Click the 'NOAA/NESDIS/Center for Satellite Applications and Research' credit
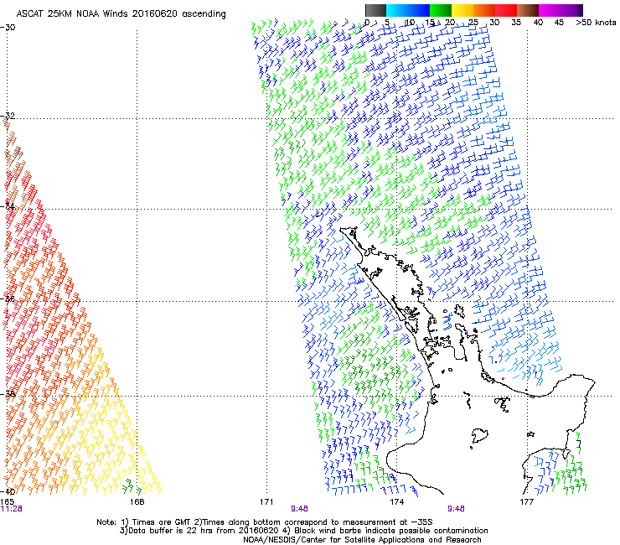Image resolution: width=620 pixels, height=545 pixels. (x=362, y=540)
